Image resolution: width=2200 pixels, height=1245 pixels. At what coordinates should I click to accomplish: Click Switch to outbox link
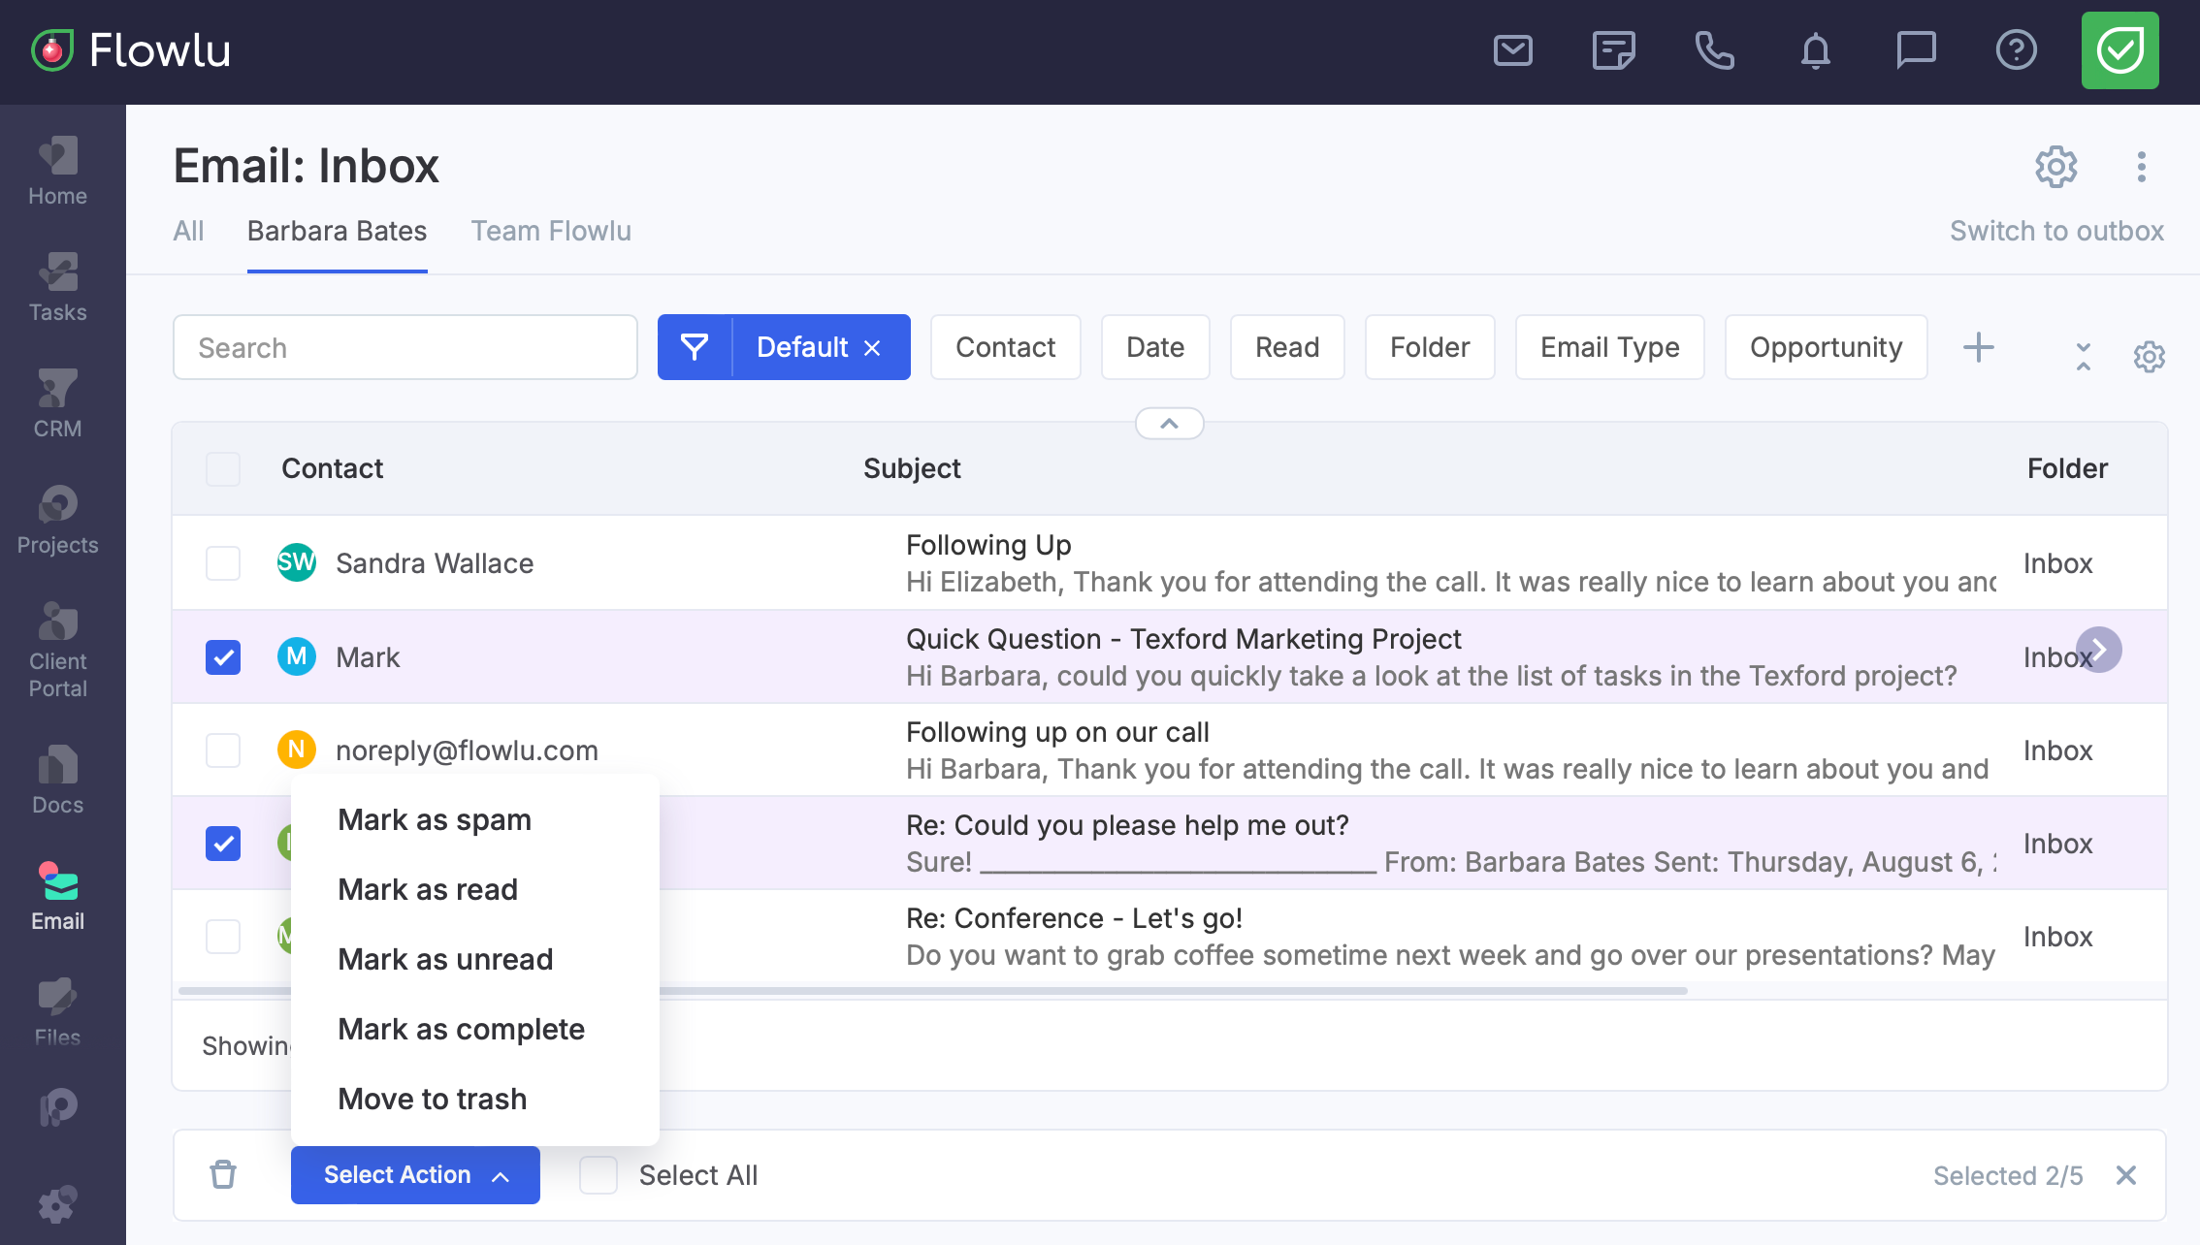coord(2056,231)
